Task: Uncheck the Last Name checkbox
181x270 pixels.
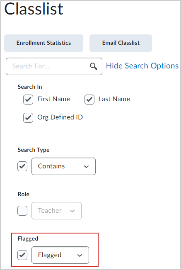Action: [89, 100]
